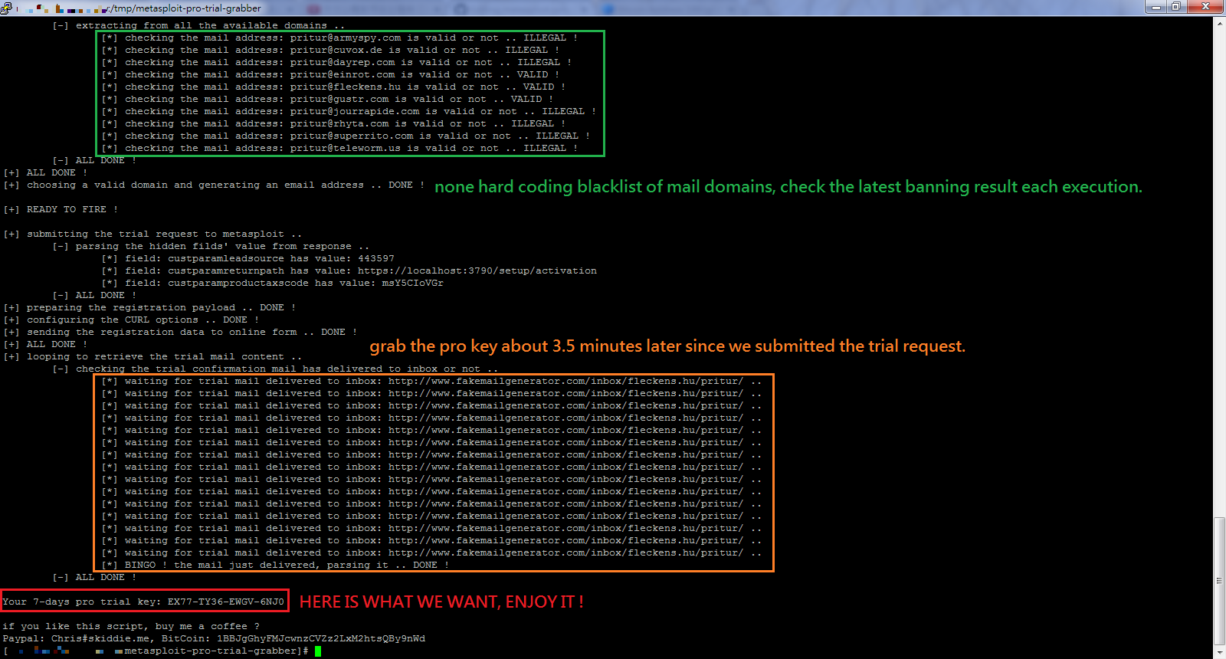1226x659 pixels.
Task: Click the Paypal and BitCoin address line
Action: coord(214,638)
